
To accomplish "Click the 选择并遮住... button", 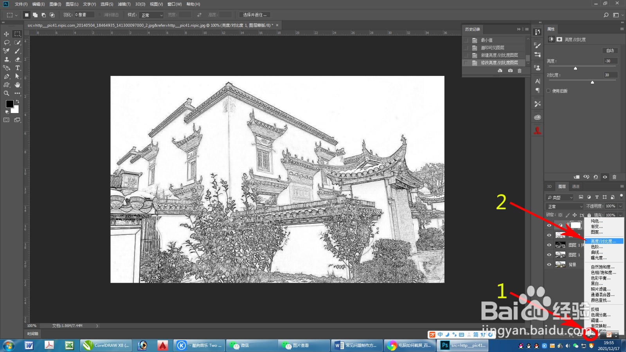I will click(x=255, y=15).
